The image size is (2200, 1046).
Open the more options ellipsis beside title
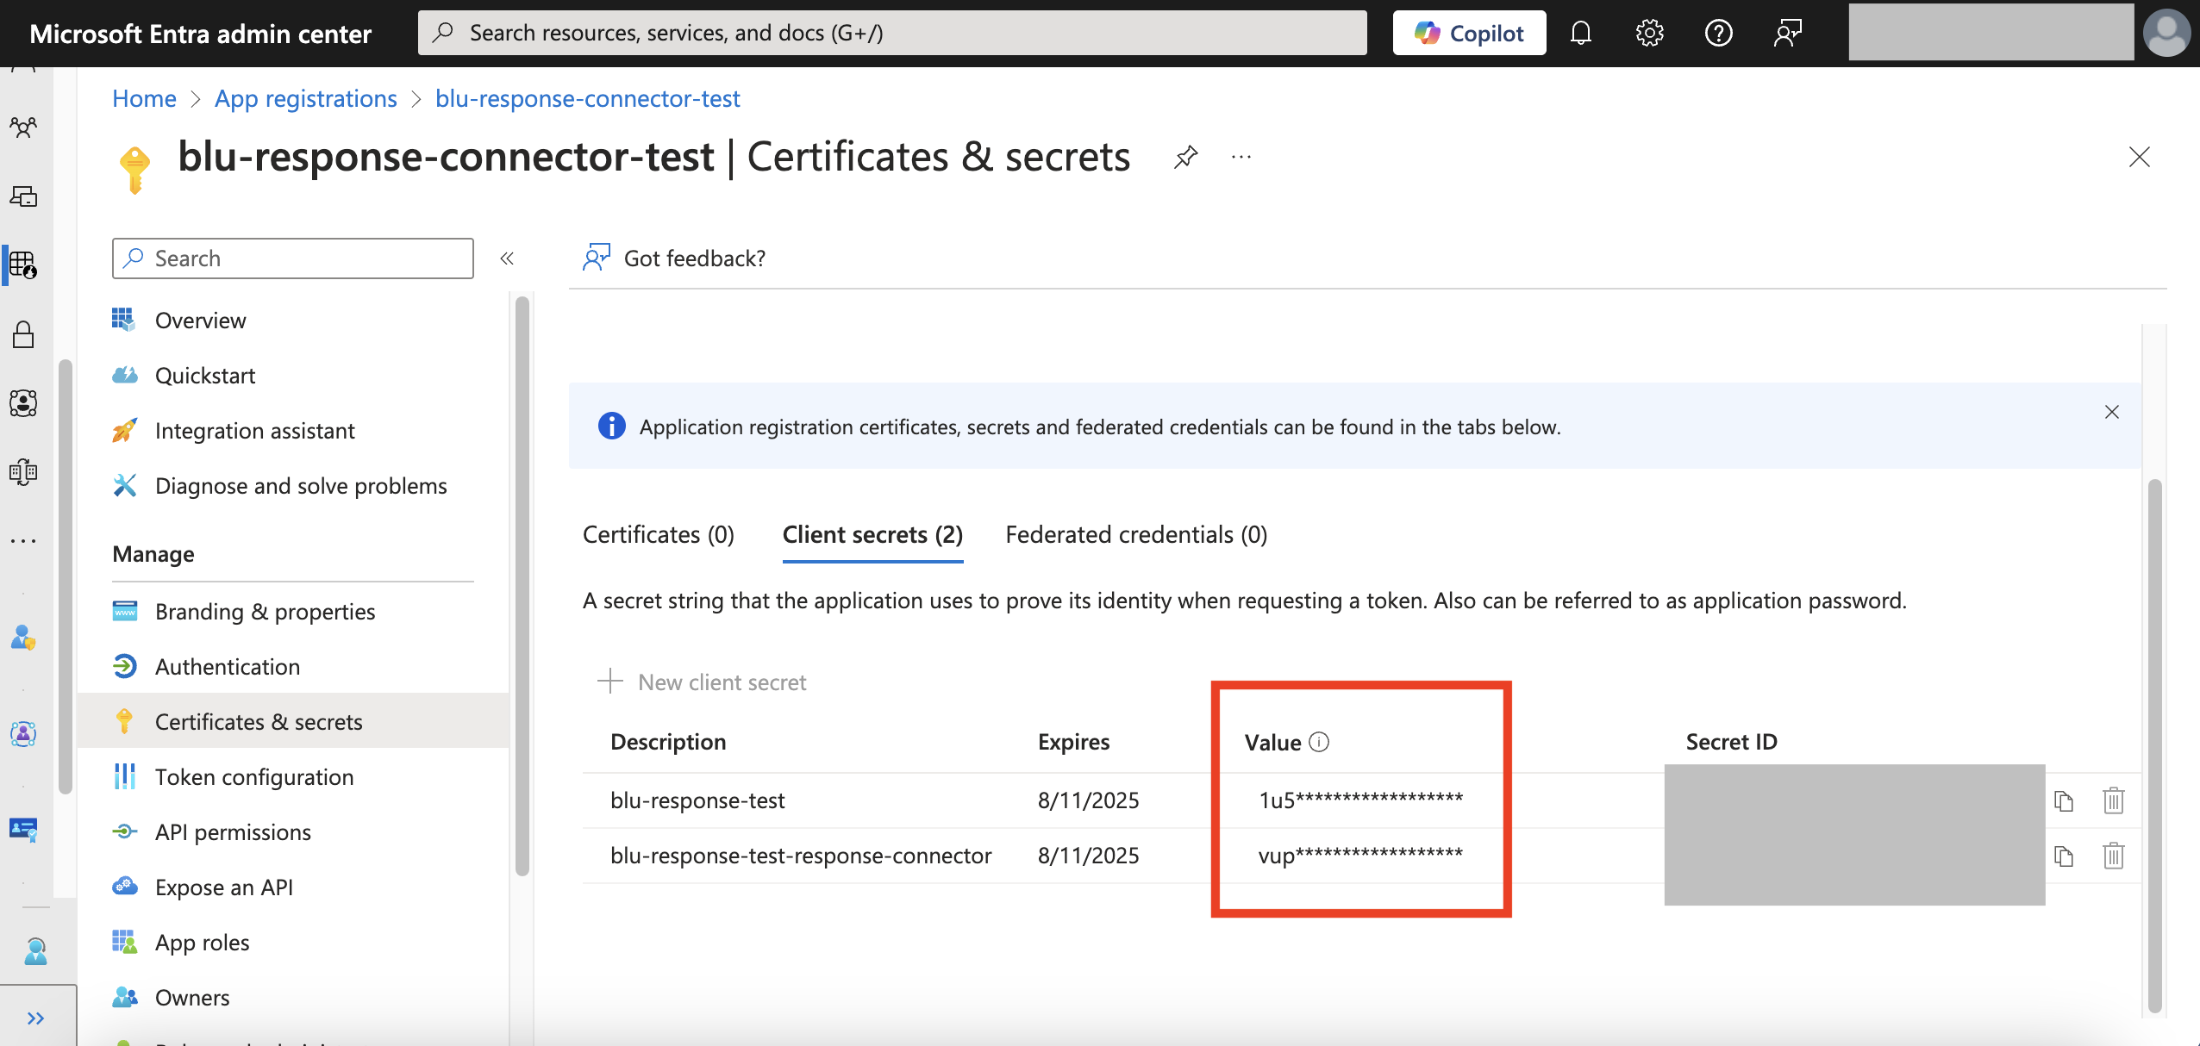1241,157
